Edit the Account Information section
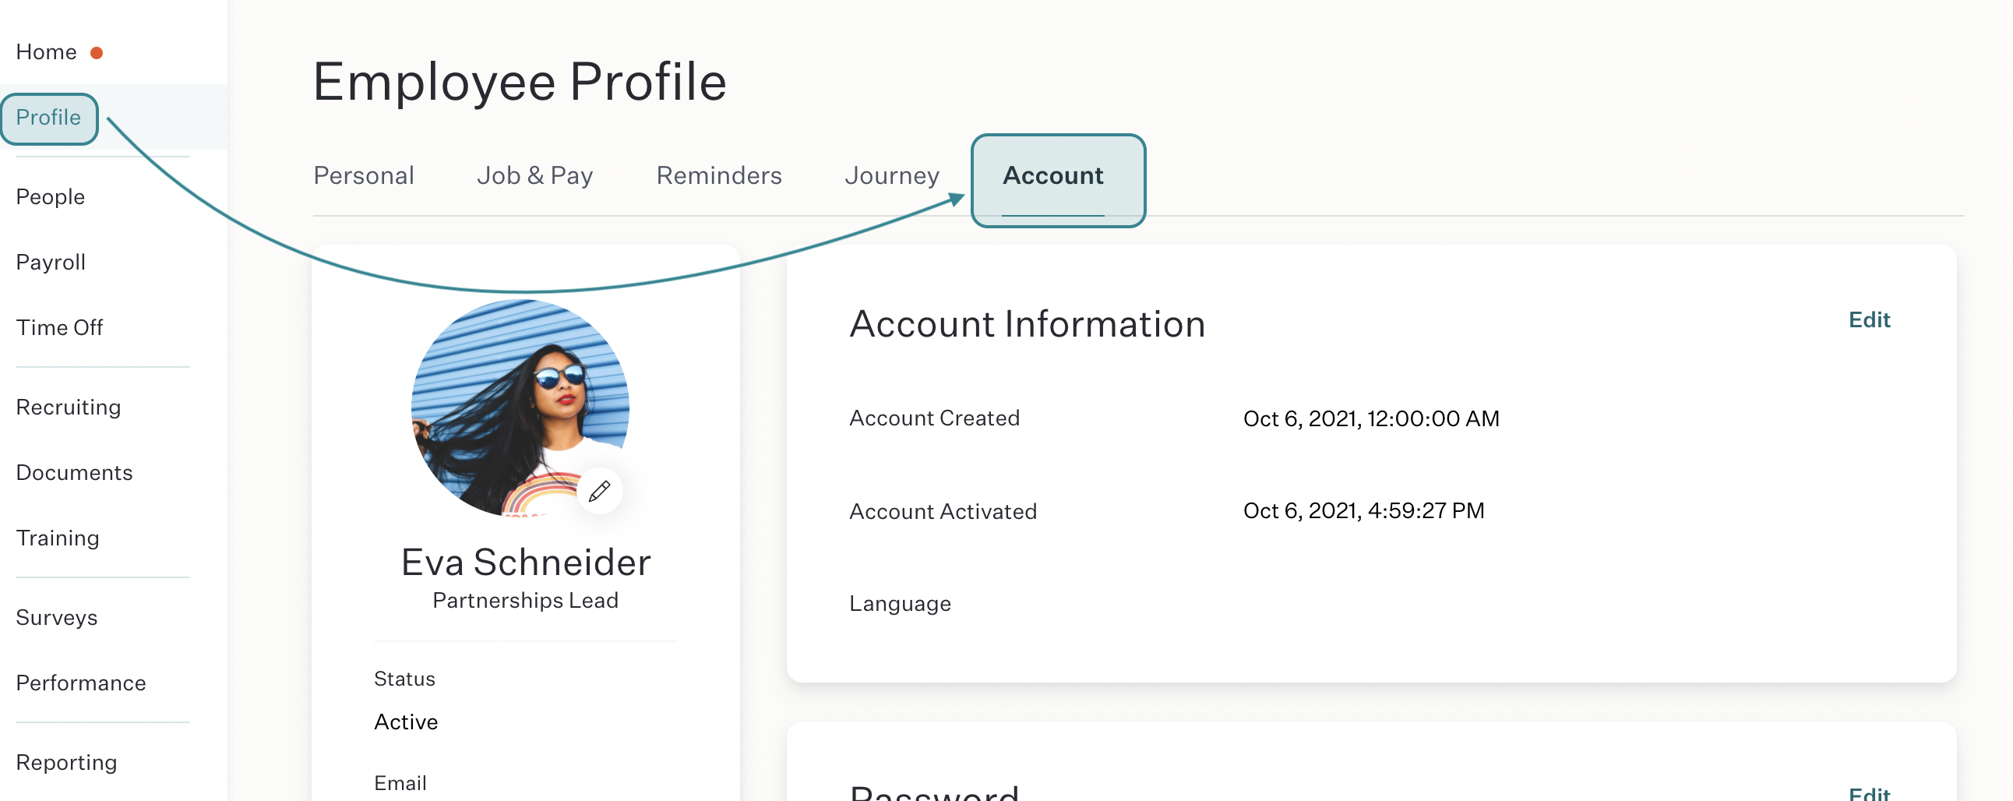The height and width of the screenshot is (801, 2013). [1870, 319]
